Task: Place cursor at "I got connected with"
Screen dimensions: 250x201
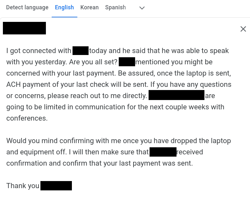Action: pos(39,51)
